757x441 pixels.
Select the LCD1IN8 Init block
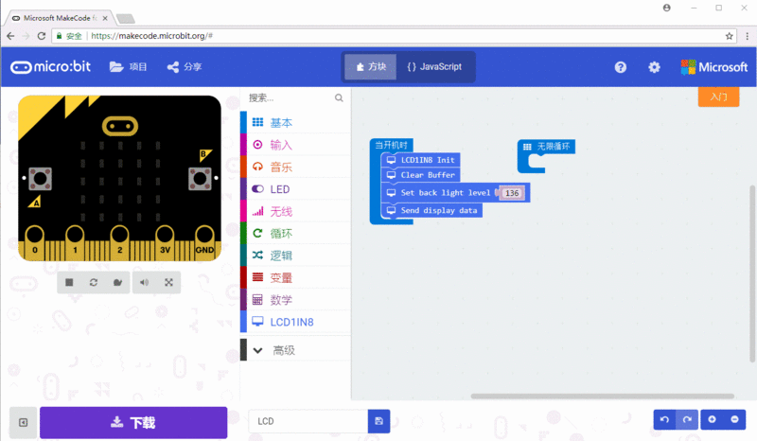click(x=421, y=160)
